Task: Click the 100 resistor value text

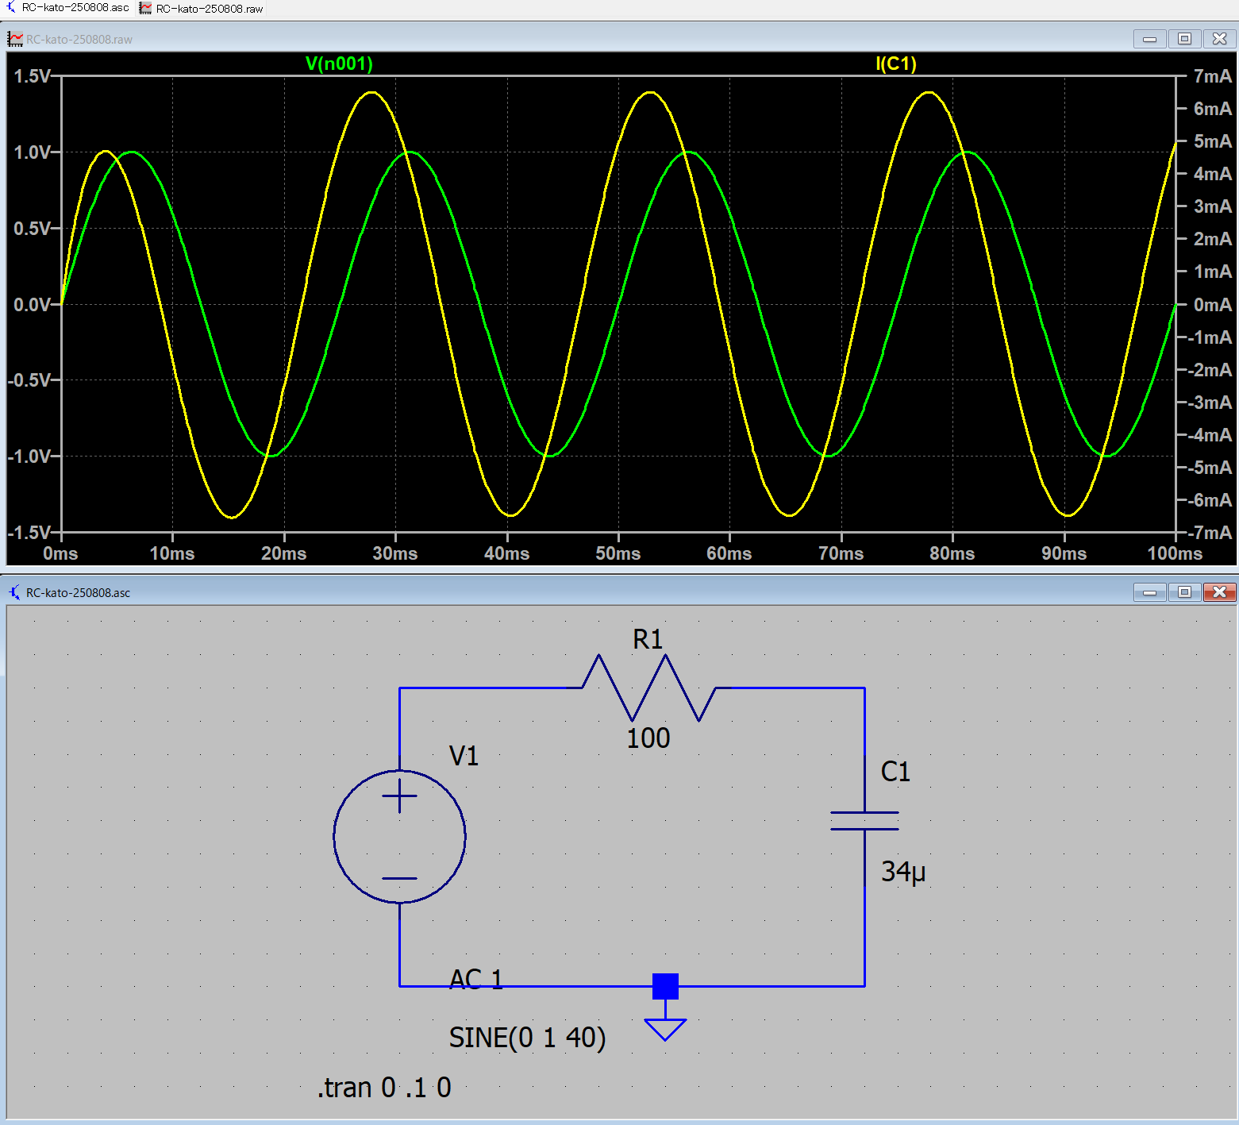Action: (648, 738)
